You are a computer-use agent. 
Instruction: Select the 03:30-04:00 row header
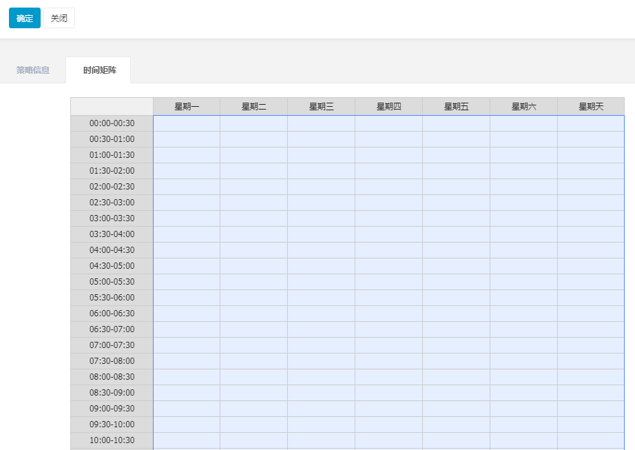[x=112, y=234]
